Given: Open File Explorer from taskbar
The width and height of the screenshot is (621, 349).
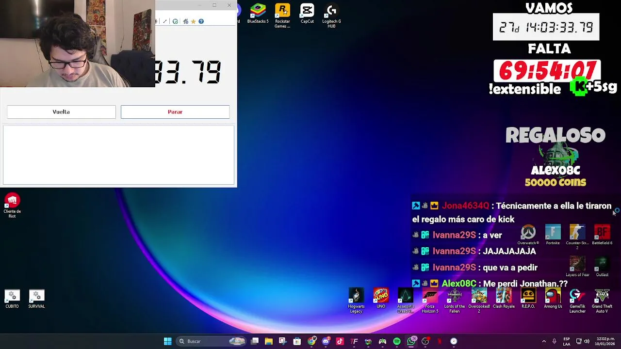Looking at the screenshot, I should (x=269, y=341).
